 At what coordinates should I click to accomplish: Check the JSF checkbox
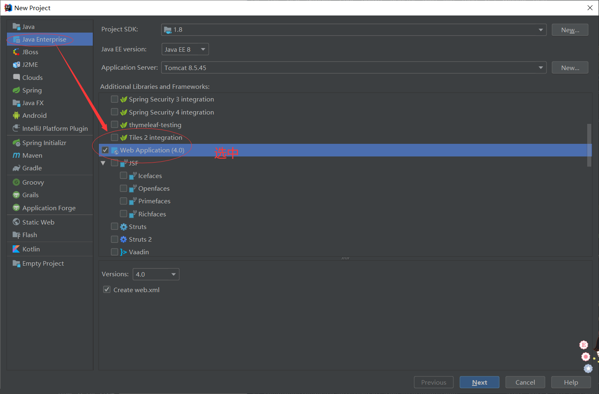click(114, 163)
